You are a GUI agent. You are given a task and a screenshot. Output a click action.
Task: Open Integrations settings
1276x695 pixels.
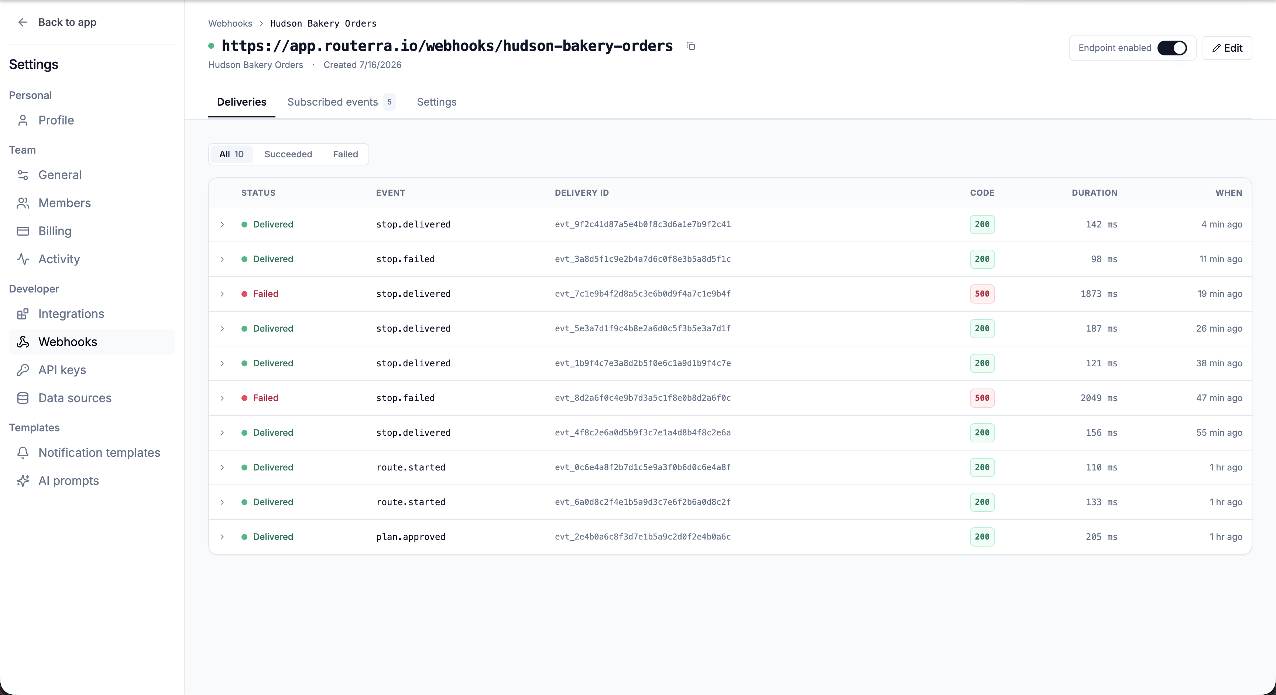(92, 314)
